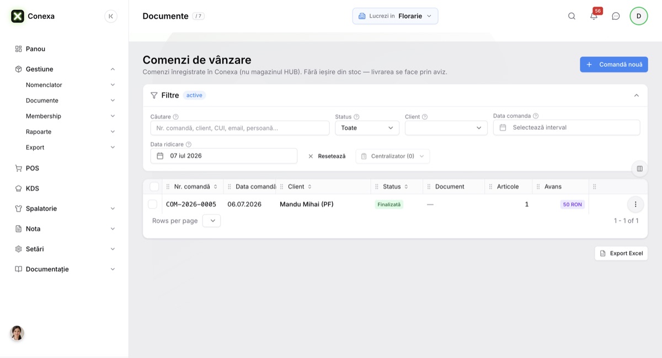Viewport: 662px width, 358px height.
Task: Open the column visibility settings icon
Action: tap(639, 169)
